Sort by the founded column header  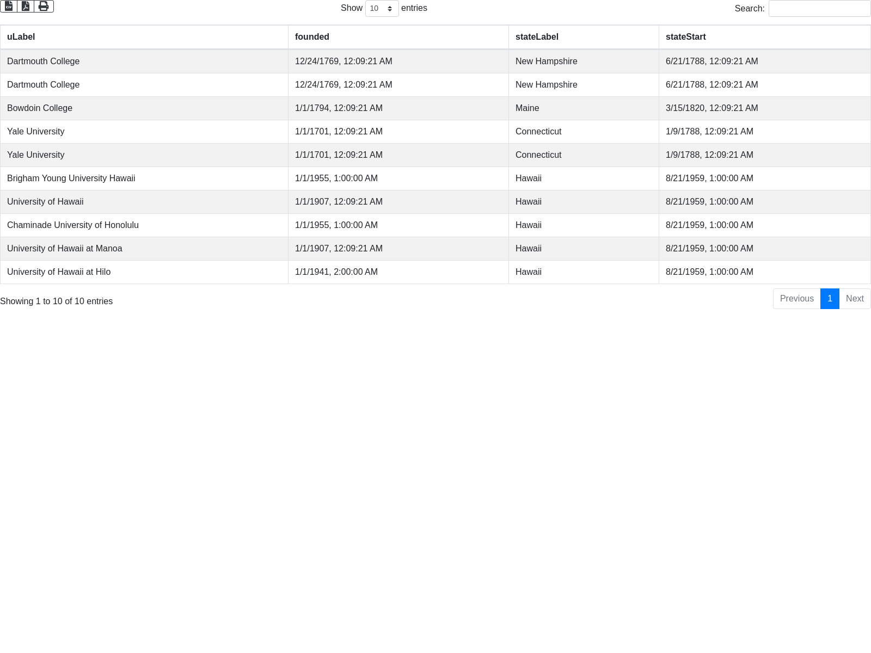coord(312,37)
